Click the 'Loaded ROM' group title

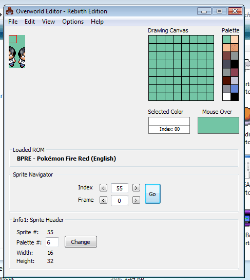[x=29, y=150]
